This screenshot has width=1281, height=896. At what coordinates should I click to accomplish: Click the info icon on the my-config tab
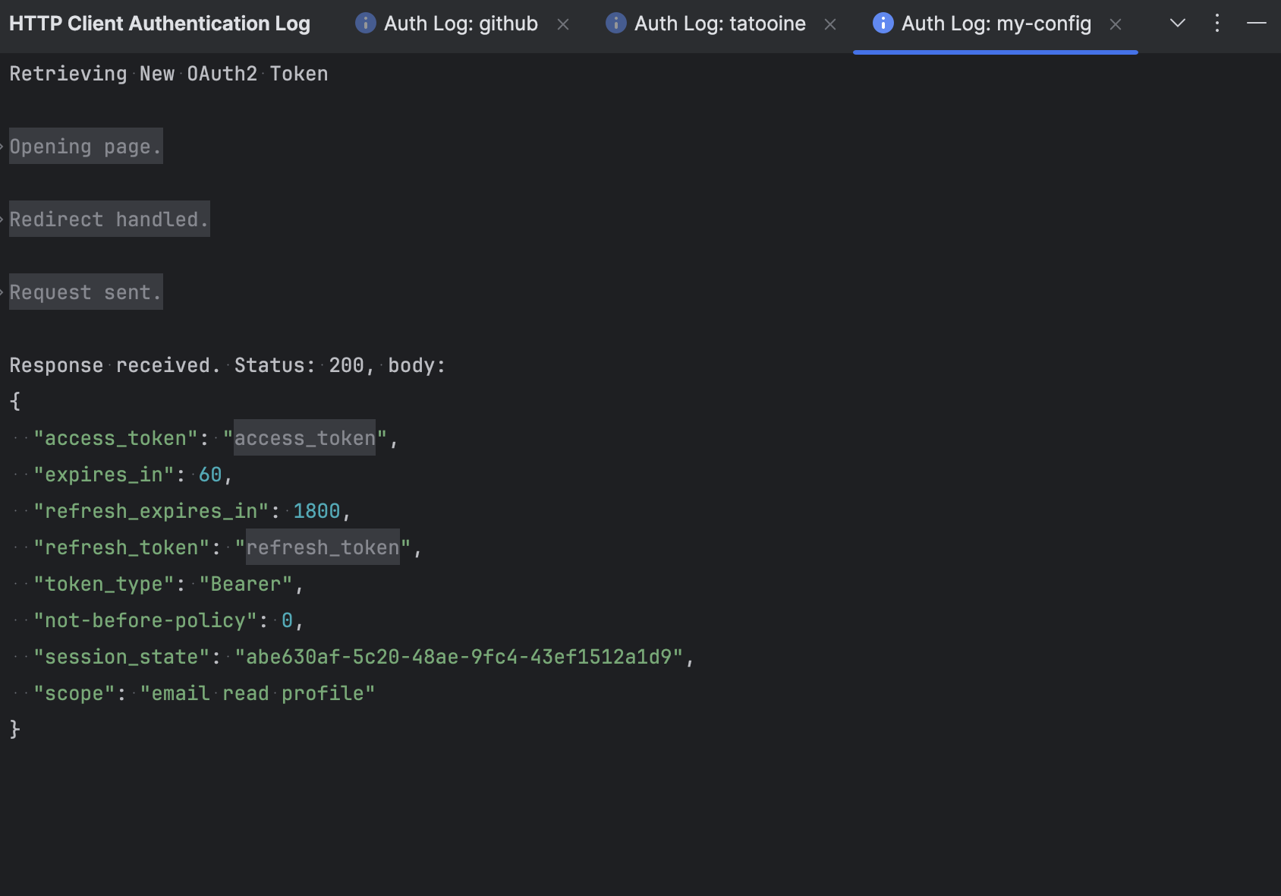[x=882, y=23]
